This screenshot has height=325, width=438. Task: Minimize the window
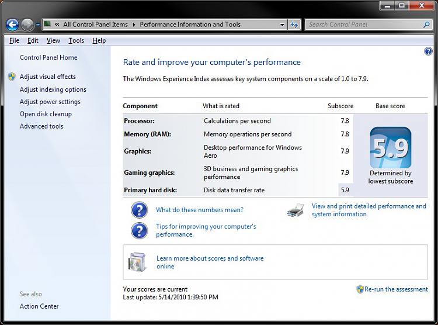click(387, 6)
